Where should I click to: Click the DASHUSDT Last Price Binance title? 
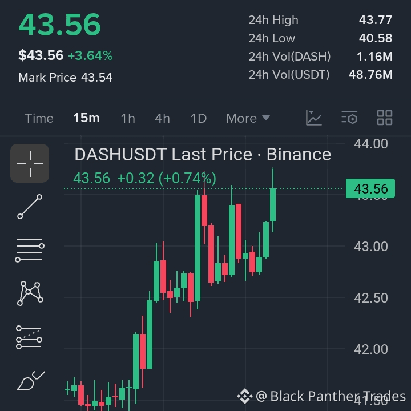tap(203, 154)
